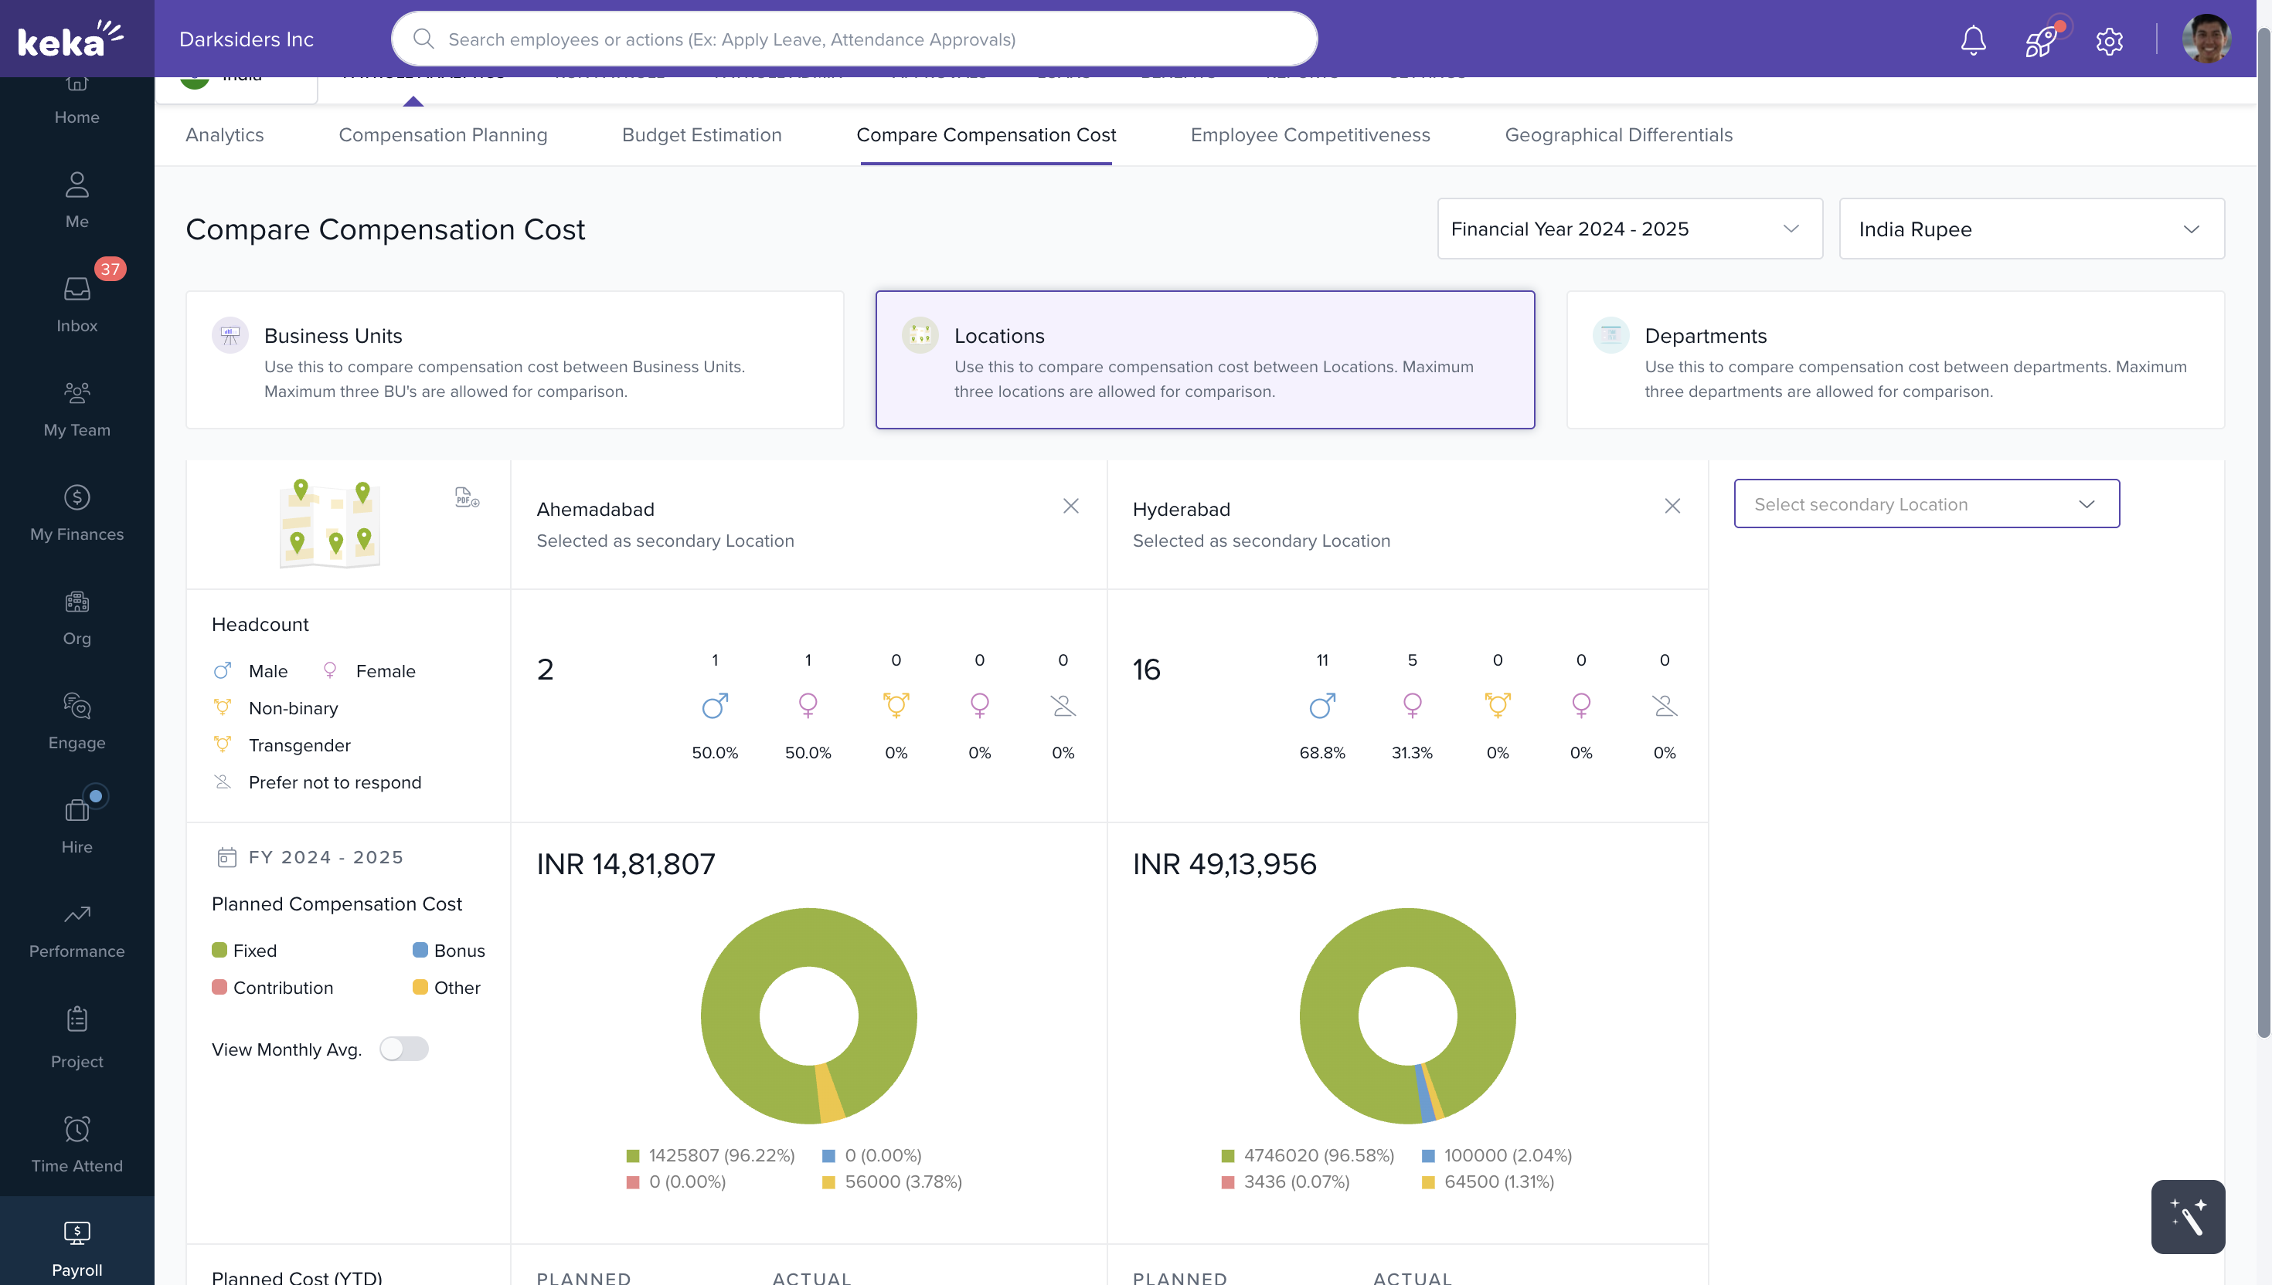Click the PDF export icon
Screen dimensions: 2272x1285
(466, 497)
